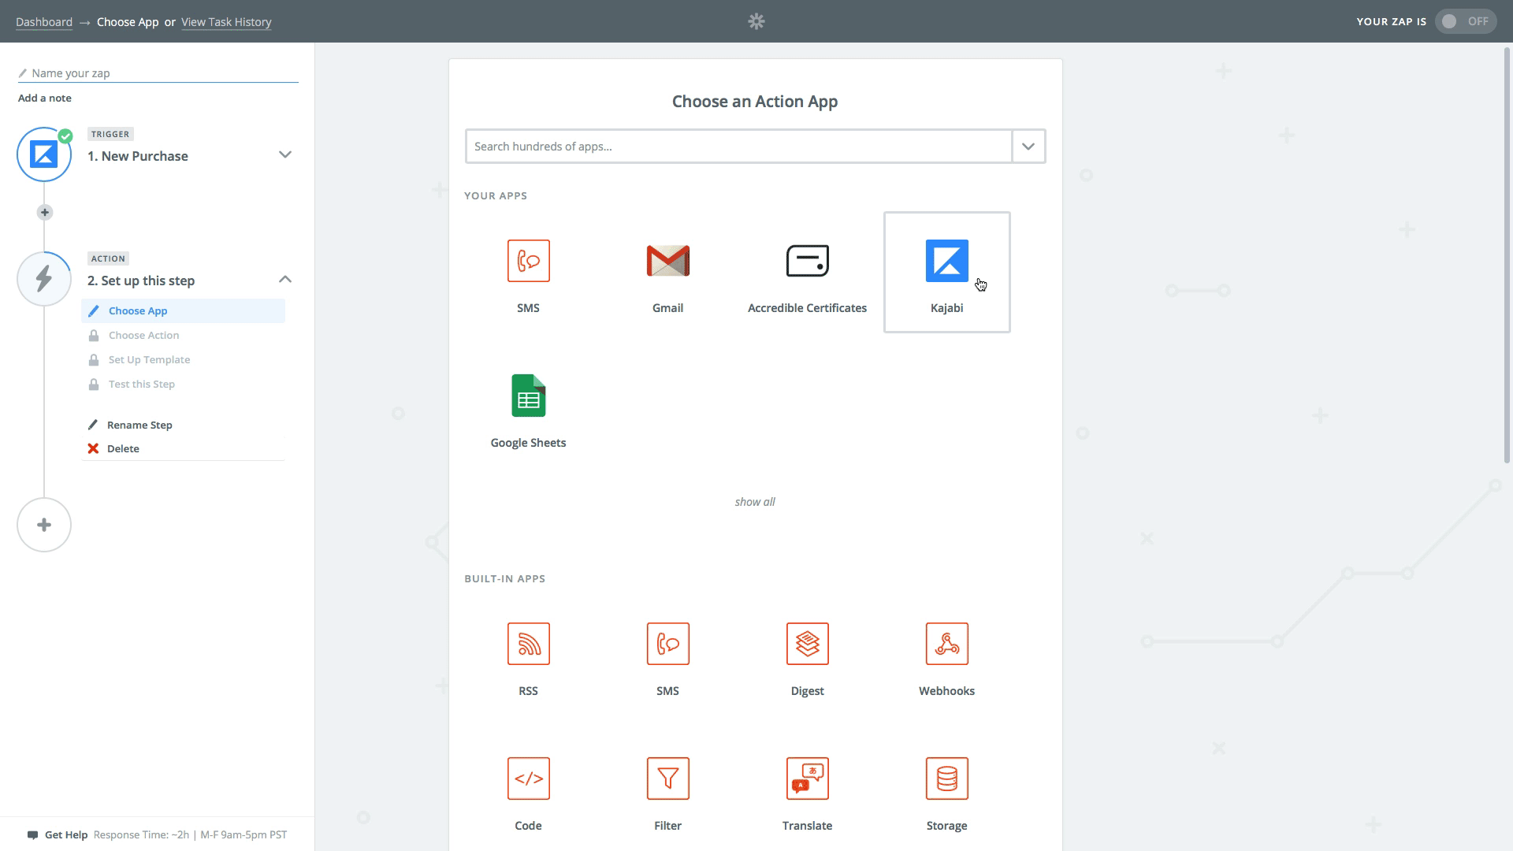Open the app search dropdown arrow
Screen dimensions: 1513x851
tap(1028, 147)
